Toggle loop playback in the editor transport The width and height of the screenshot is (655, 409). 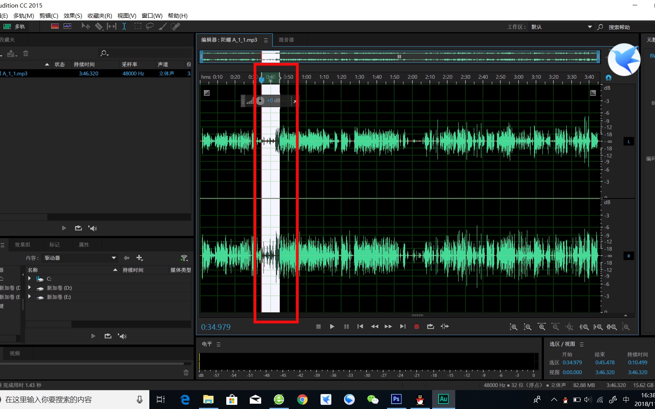pos(431,326)
